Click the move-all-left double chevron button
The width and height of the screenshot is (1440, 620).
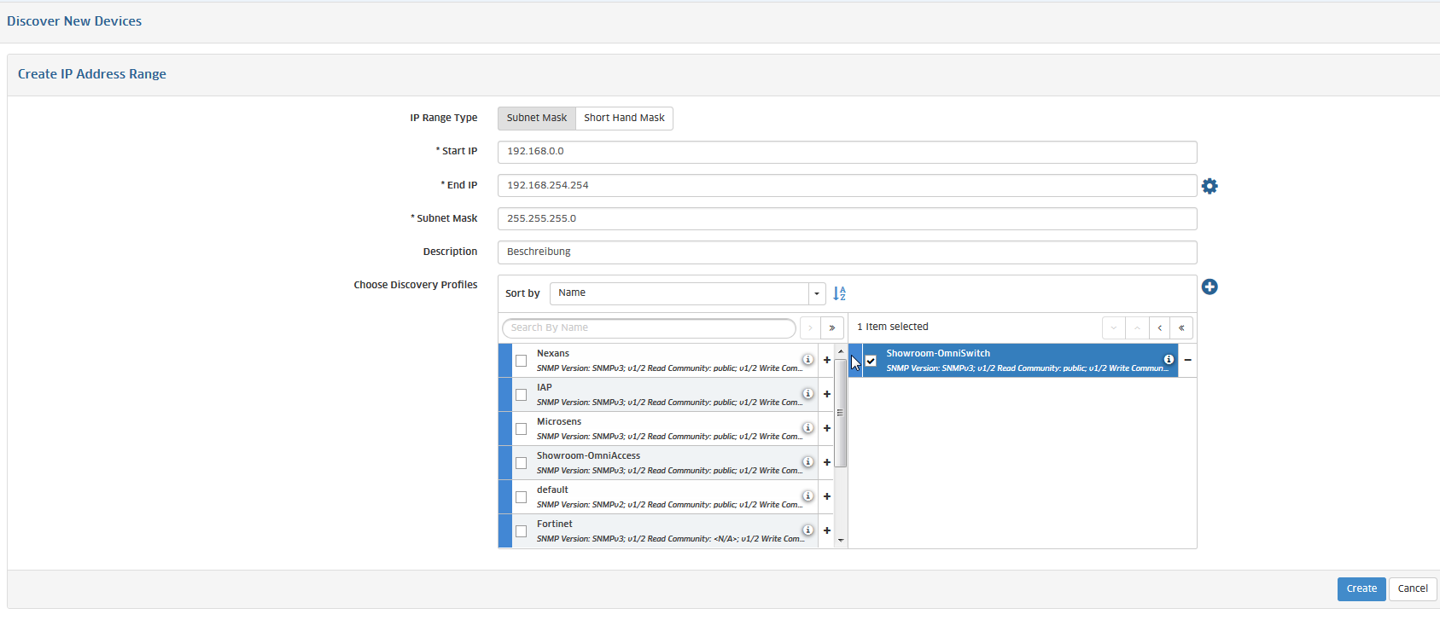click(1181, 328)
